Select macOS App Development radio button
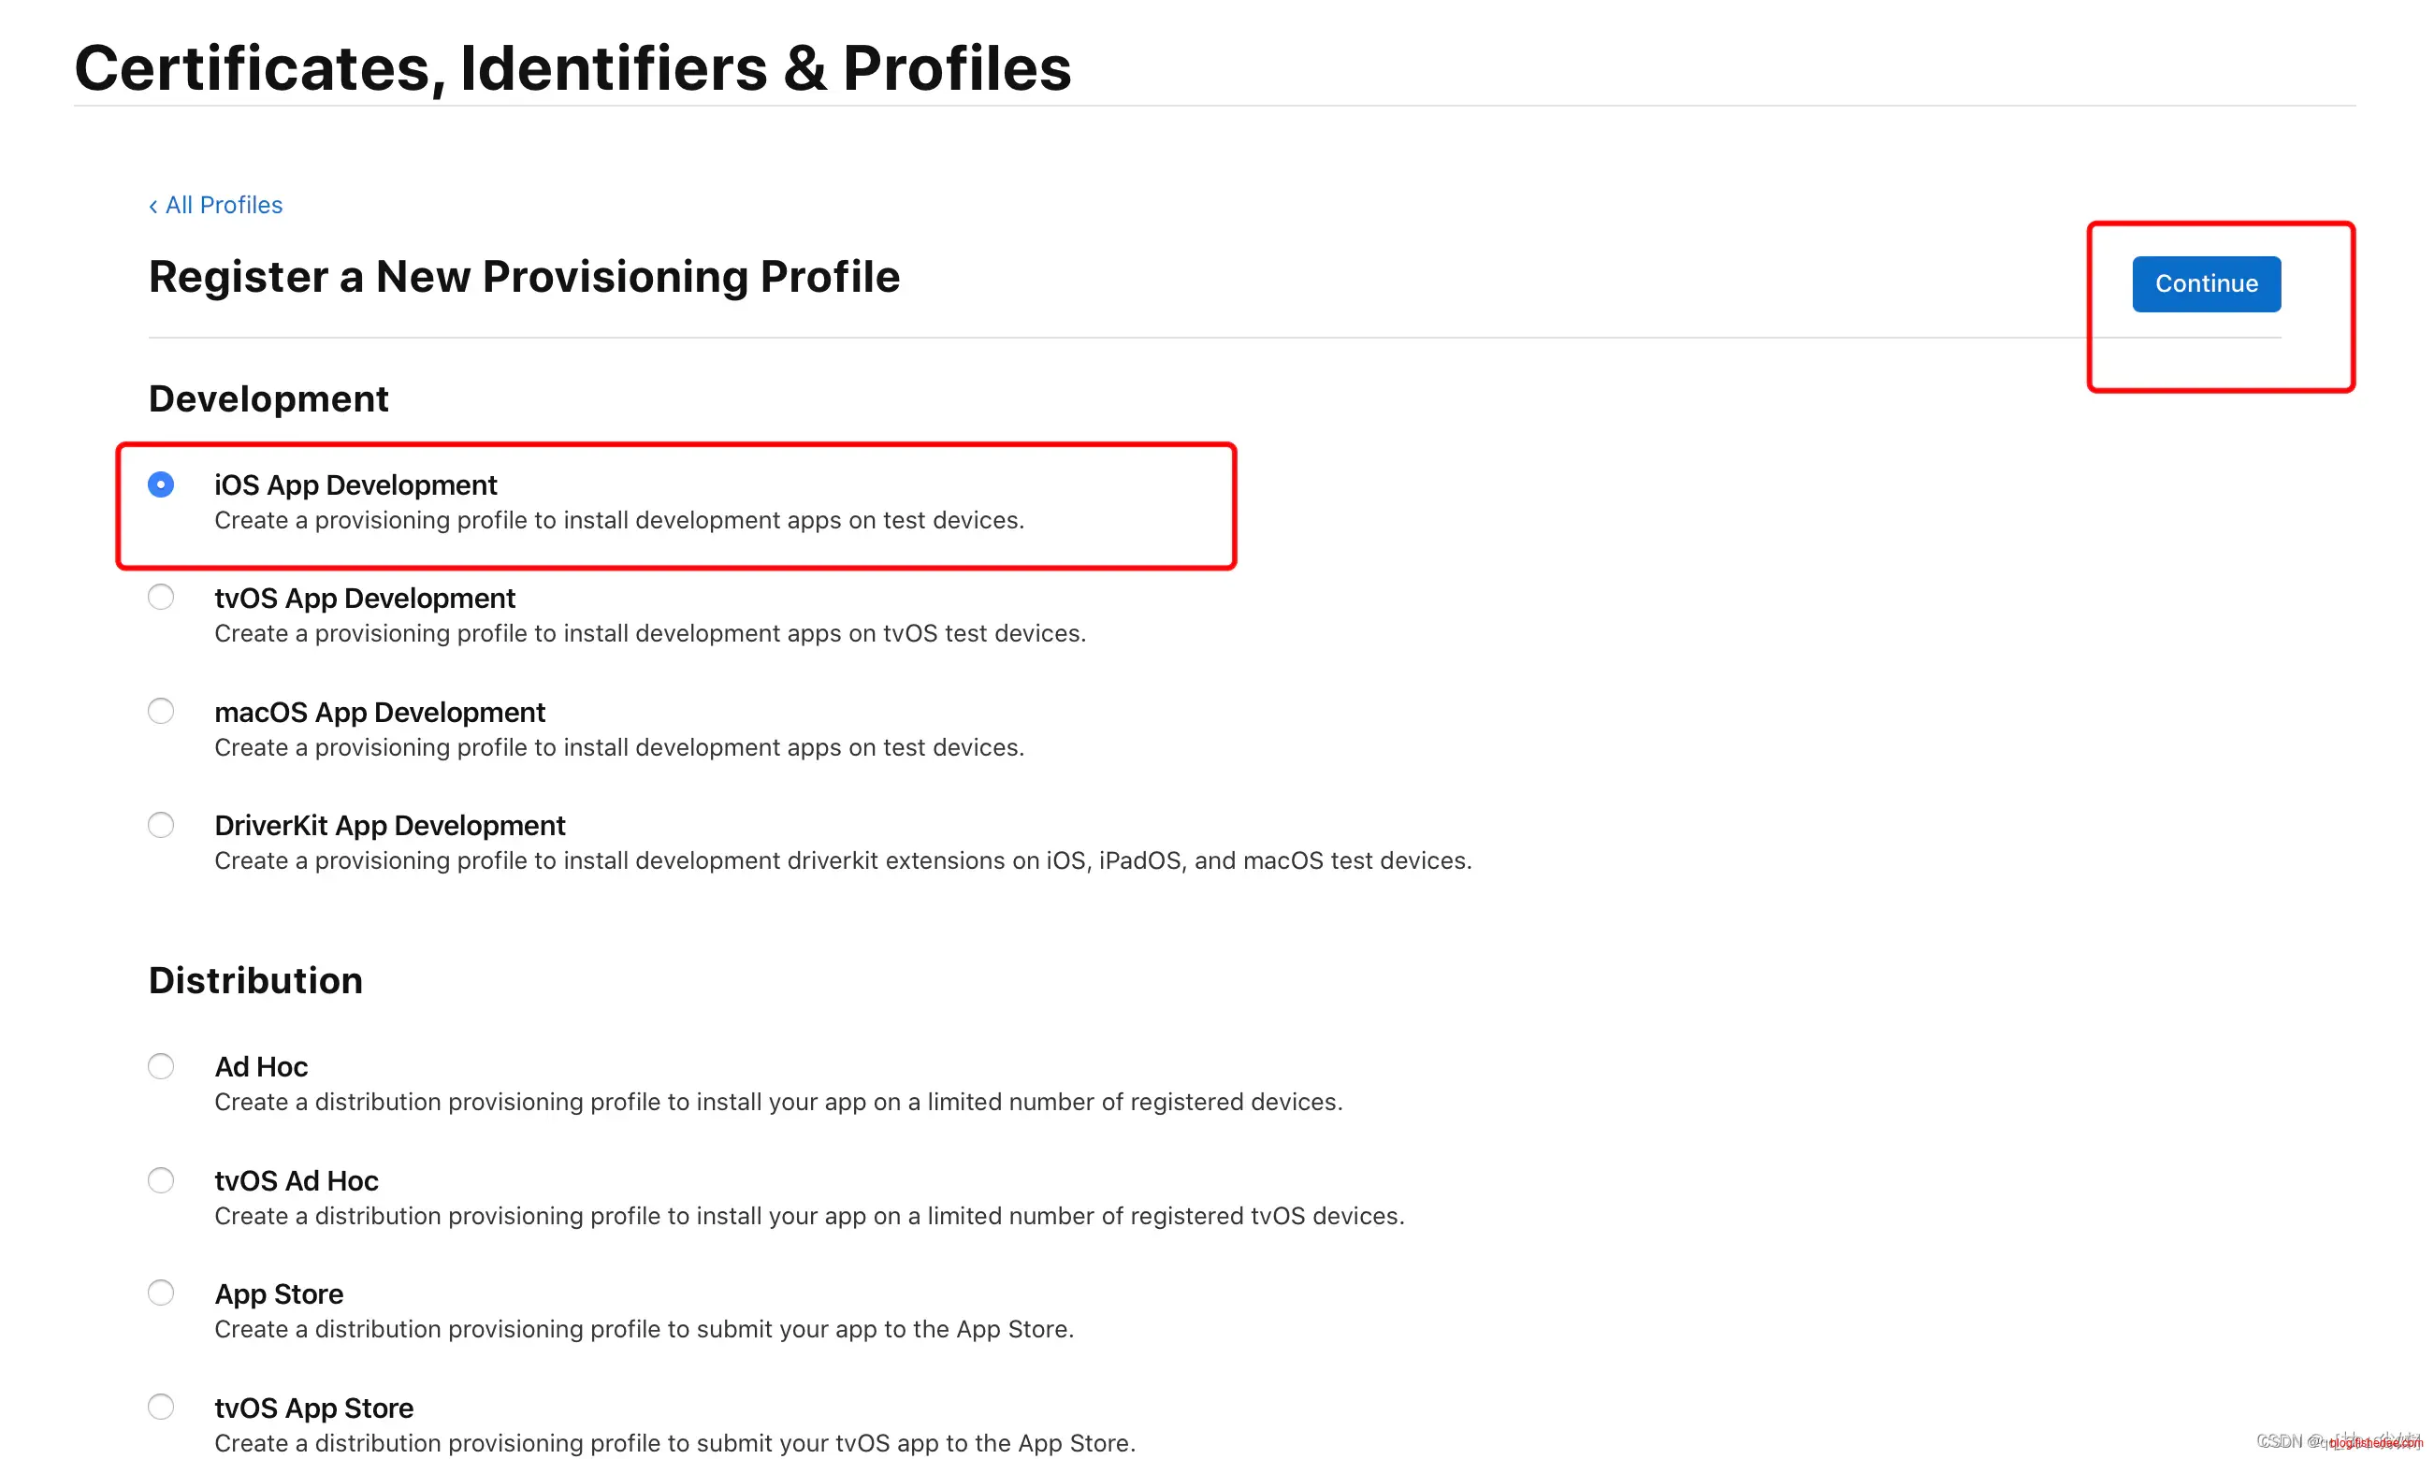 click(161, 711)
